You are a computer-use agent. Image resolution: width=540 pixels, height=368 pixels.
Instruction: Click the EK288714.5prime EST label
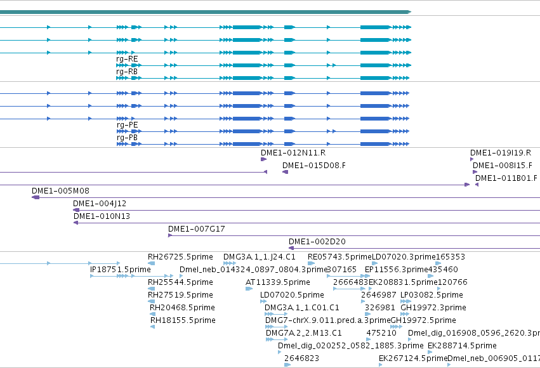coord(462,346)
